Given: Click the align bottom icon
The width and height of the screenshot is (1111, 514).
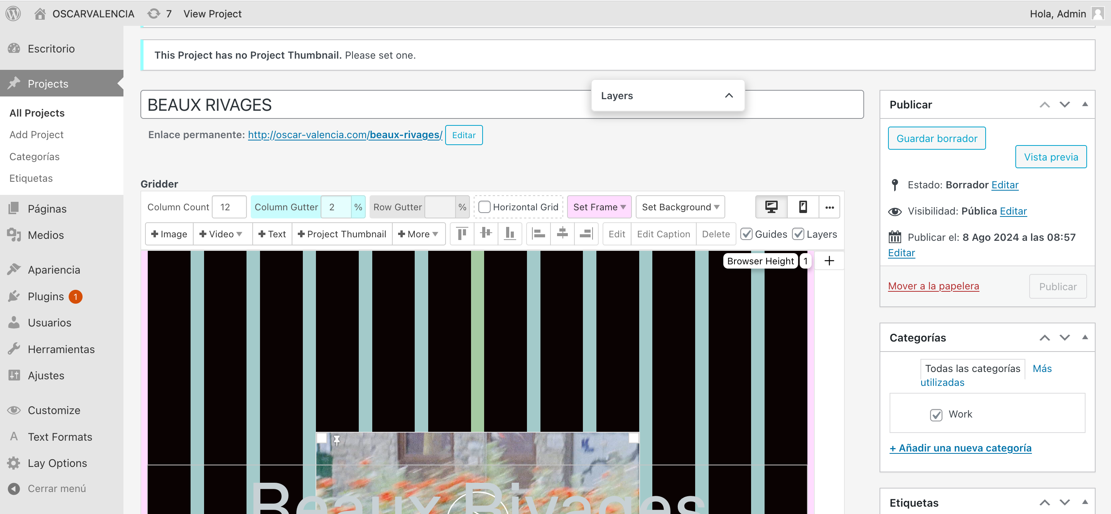Looking at the screenshot, I should pos(510,233).
